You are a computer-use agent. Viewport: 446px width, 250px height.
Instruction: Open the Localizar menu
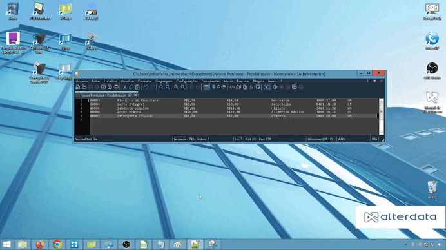click(x=110, y=81)
